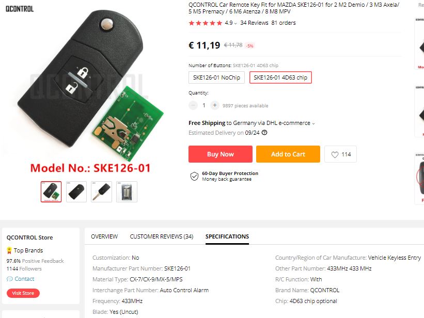Open the 34 Reviews link near stars
424x318 pixels.
pos(254,23)
